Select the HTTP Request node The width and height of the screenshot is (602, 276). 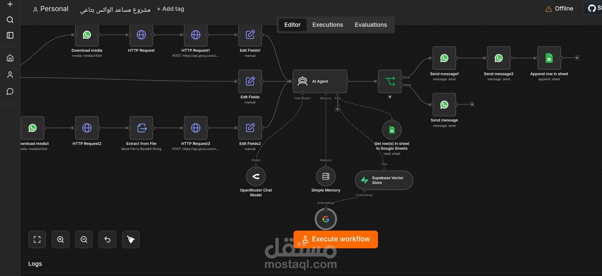pos(141,35)
